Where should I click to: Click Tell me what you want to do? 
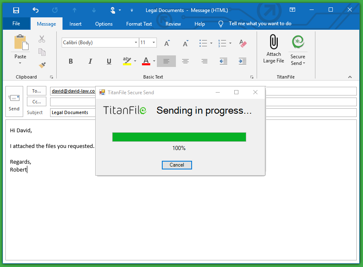point(260,24)
